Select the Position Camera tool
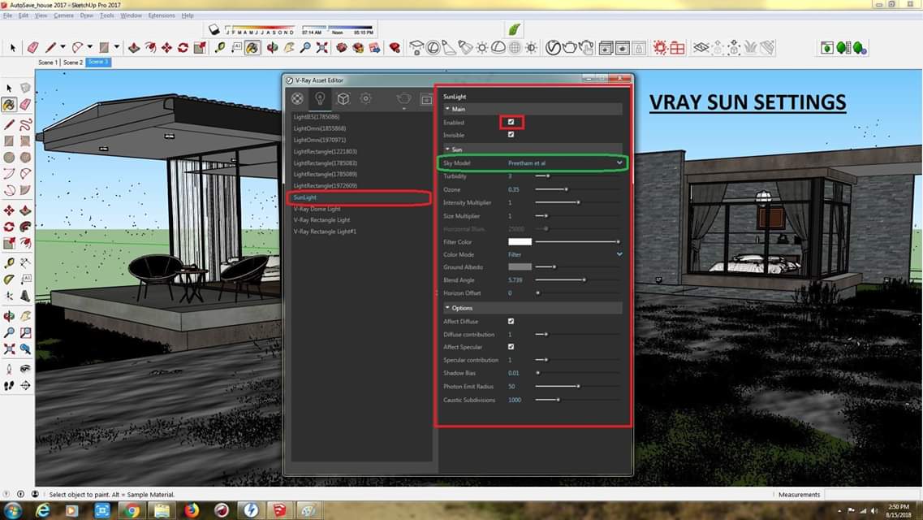Viewport: 923px width, 520px height. pyautogui.click(x=9, y=369)
